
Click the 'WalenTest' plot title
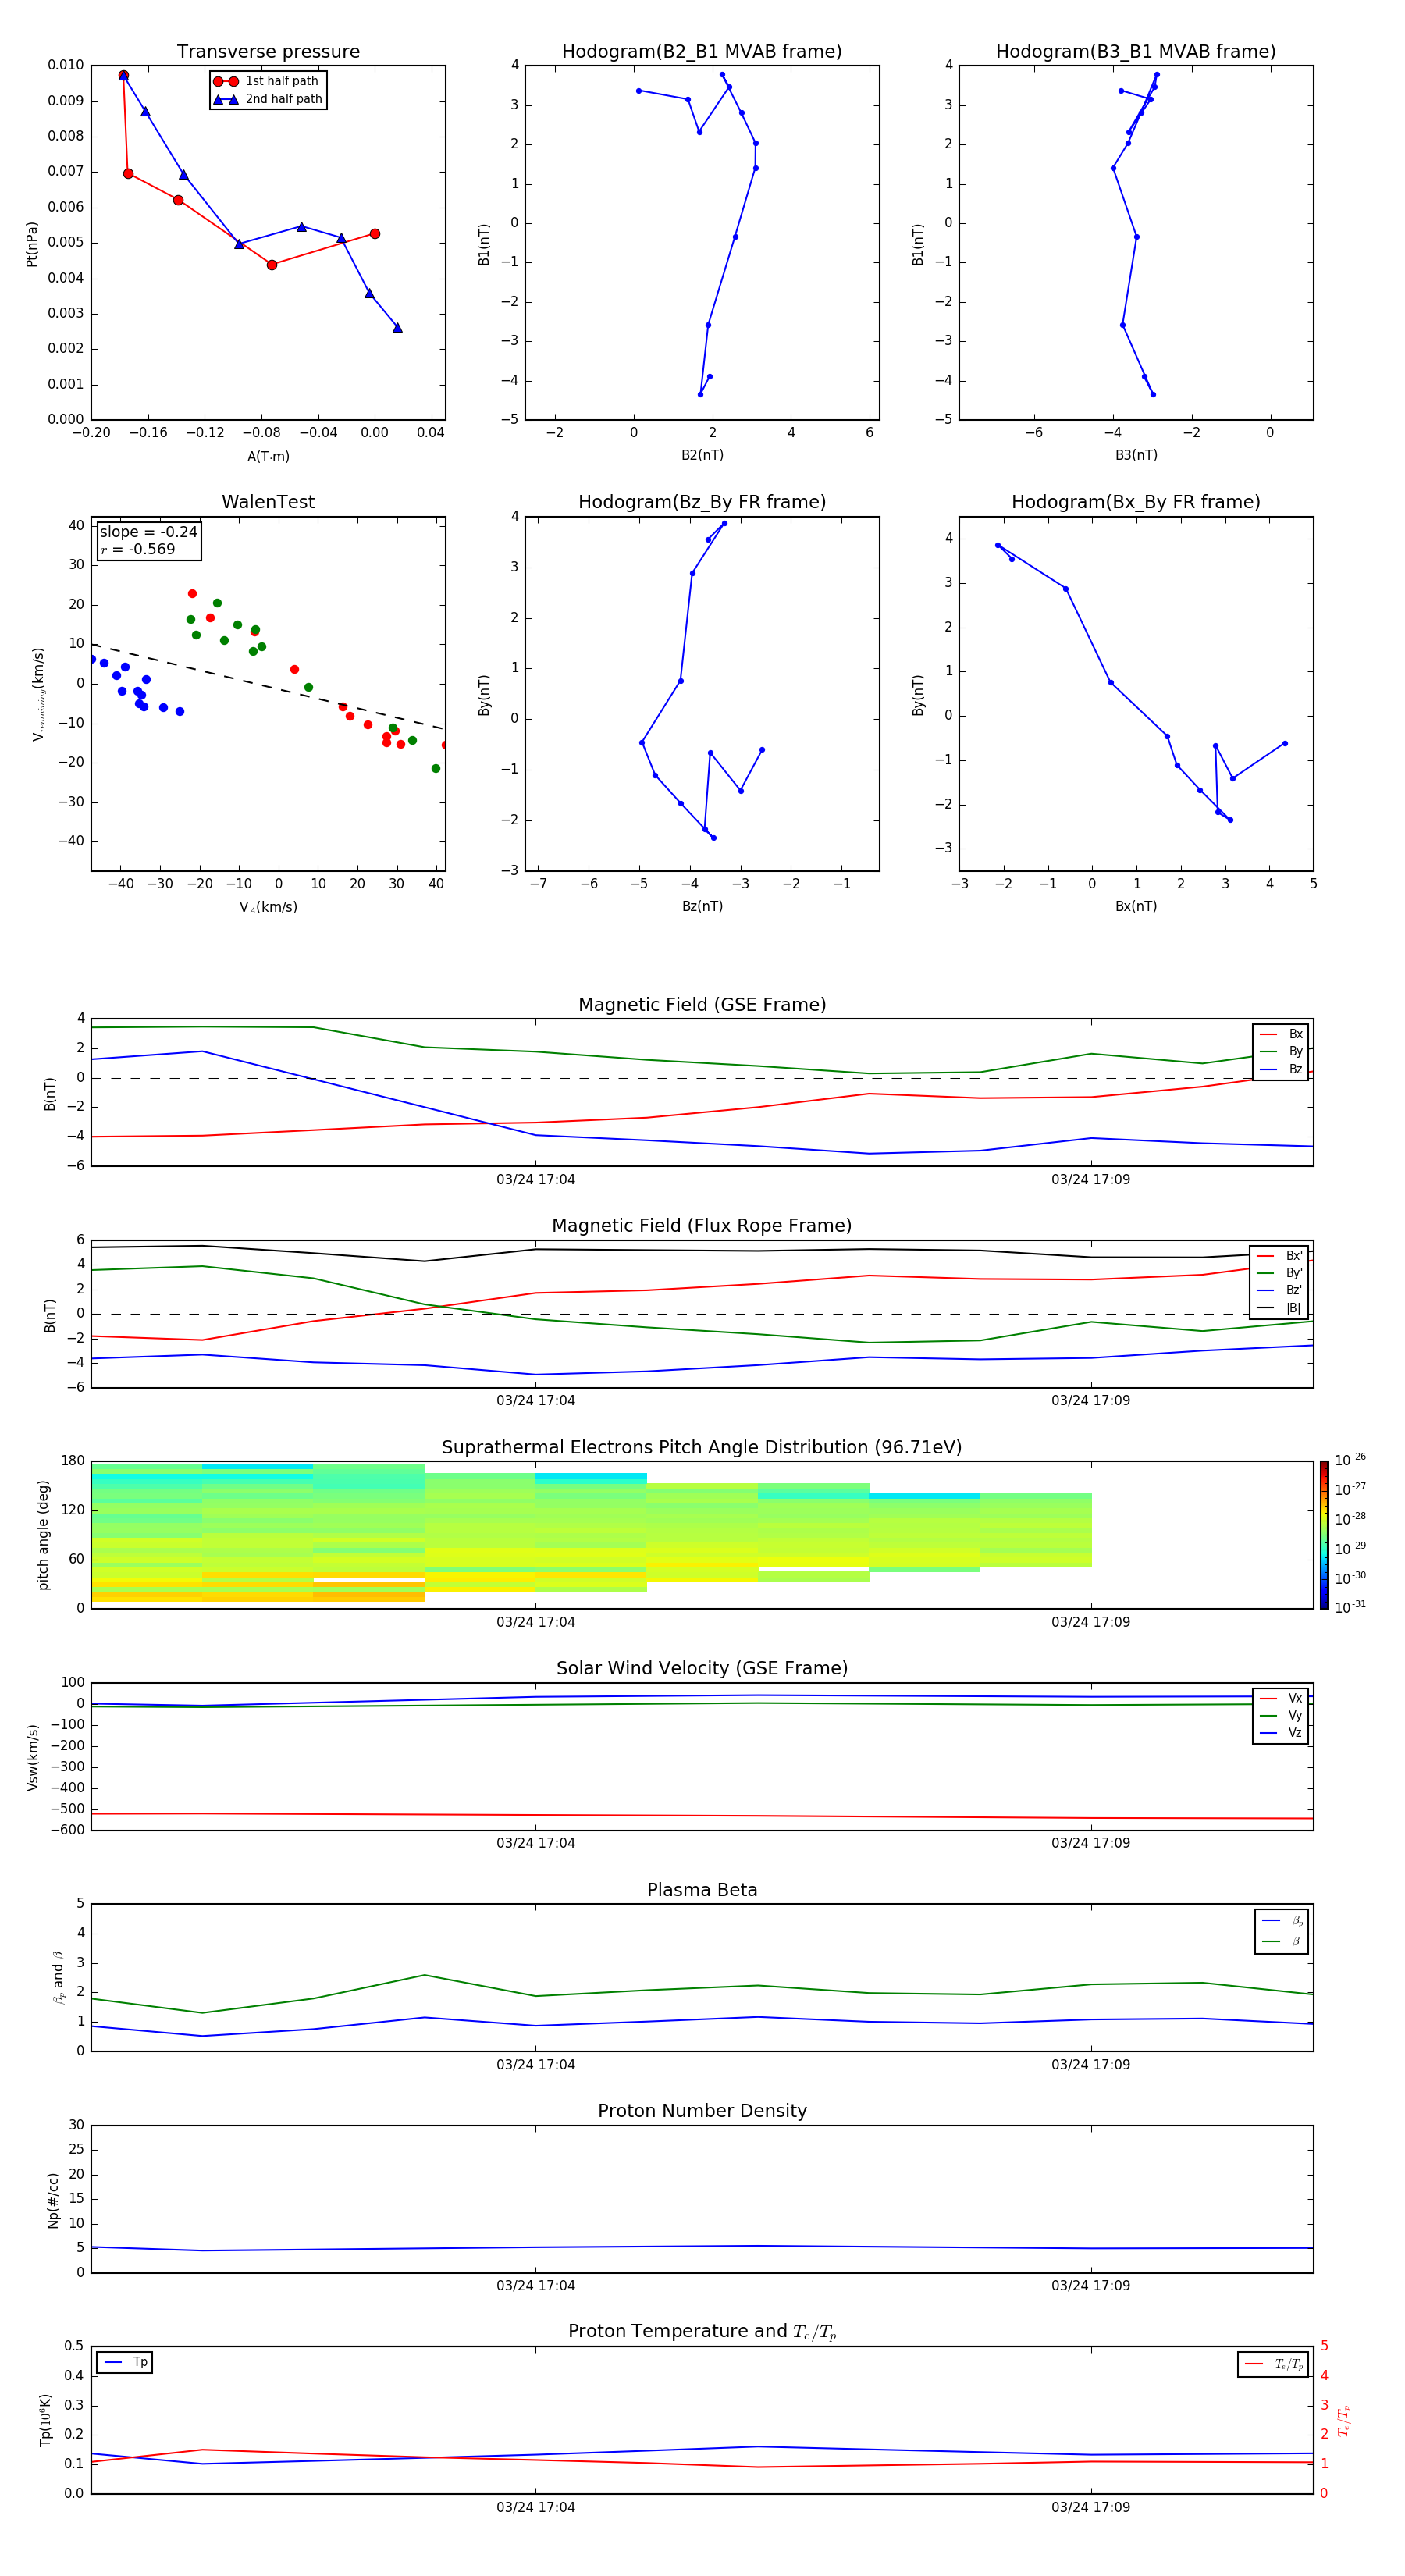(x=268, y=502)
